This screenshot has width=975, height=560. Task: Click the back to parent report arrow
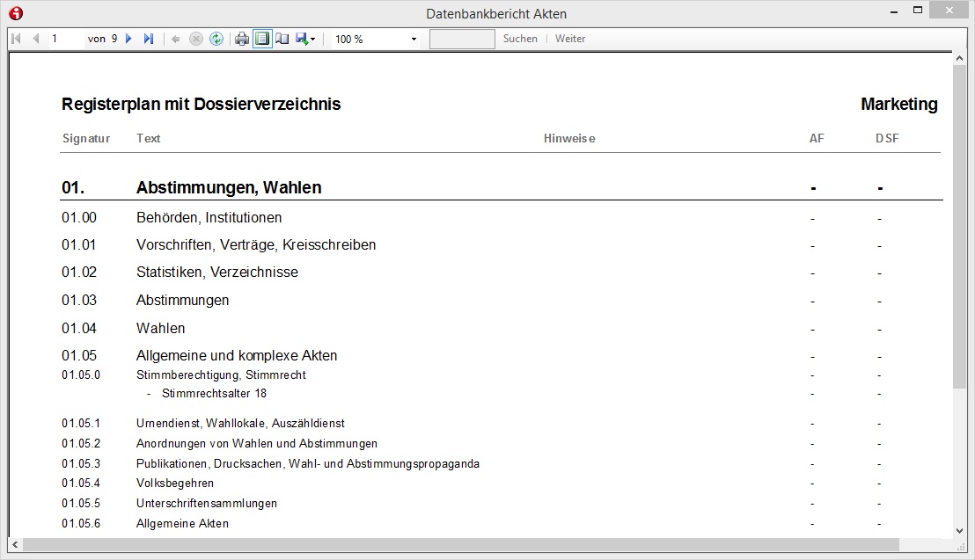coord(176,39)
